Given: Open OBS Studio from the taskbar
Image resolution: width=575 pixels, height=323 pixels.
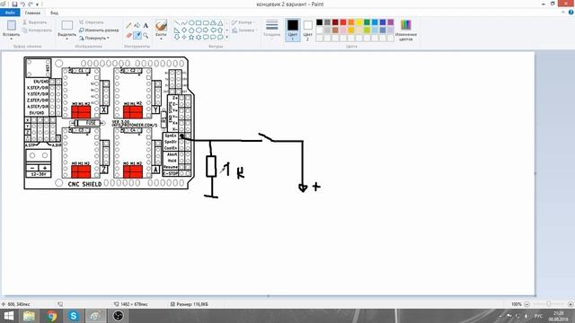Looking at the screenshot, I should tap(118, 316).
